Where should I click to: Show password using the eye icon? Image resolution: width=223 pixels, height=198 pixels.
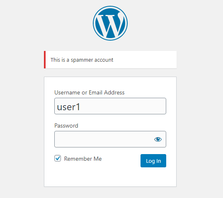158,139
